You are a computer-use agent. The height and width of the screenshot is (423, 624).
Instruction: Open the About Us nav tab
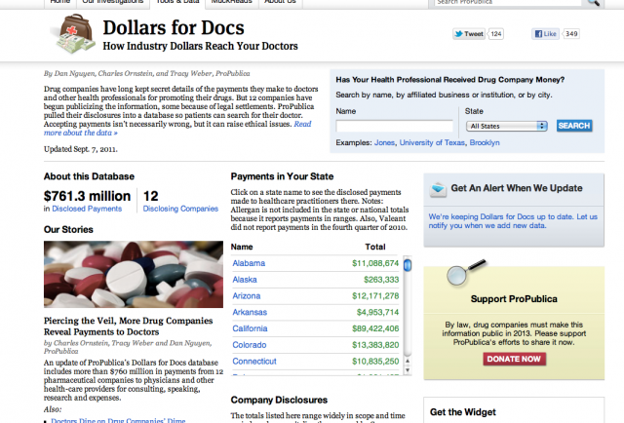click(280, 2)
